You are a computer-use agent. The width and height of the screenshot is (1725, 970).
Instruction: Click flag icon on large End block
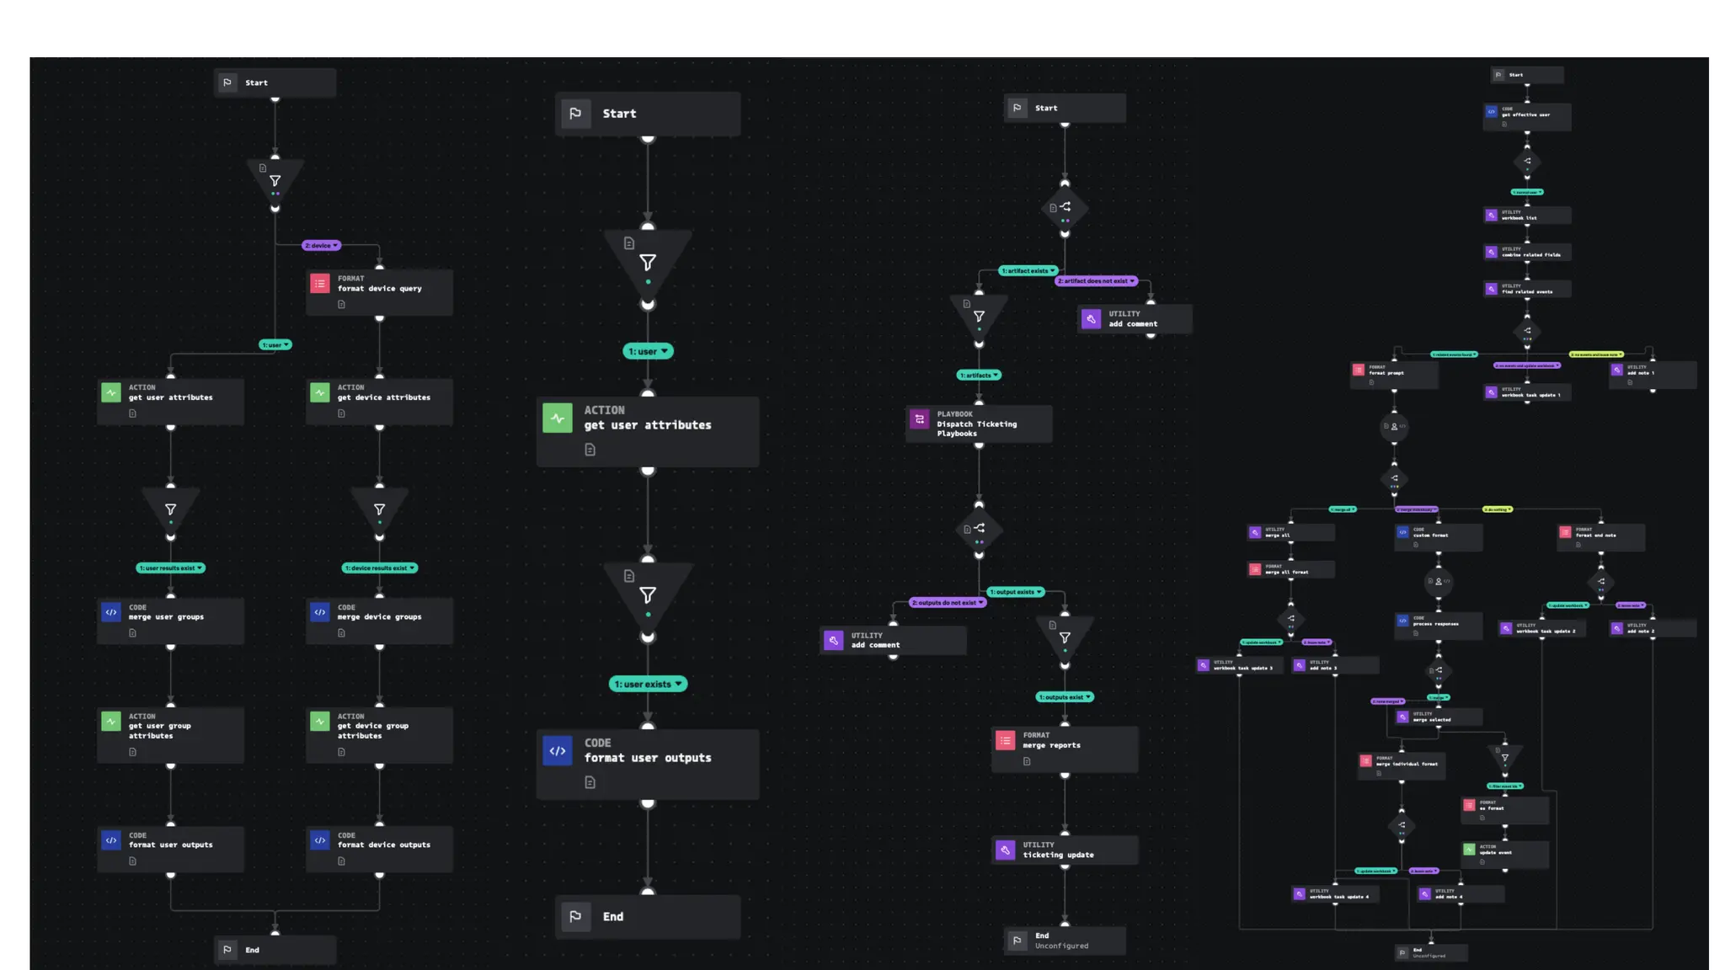tap(575, 916)
